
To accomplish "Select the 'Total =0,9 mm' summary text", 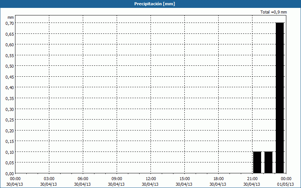I will tap(274, 12).
